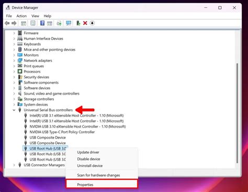Select NVIDIA USB Type-C Port Policy Controller
248x192 pixels.
point(62,132)
